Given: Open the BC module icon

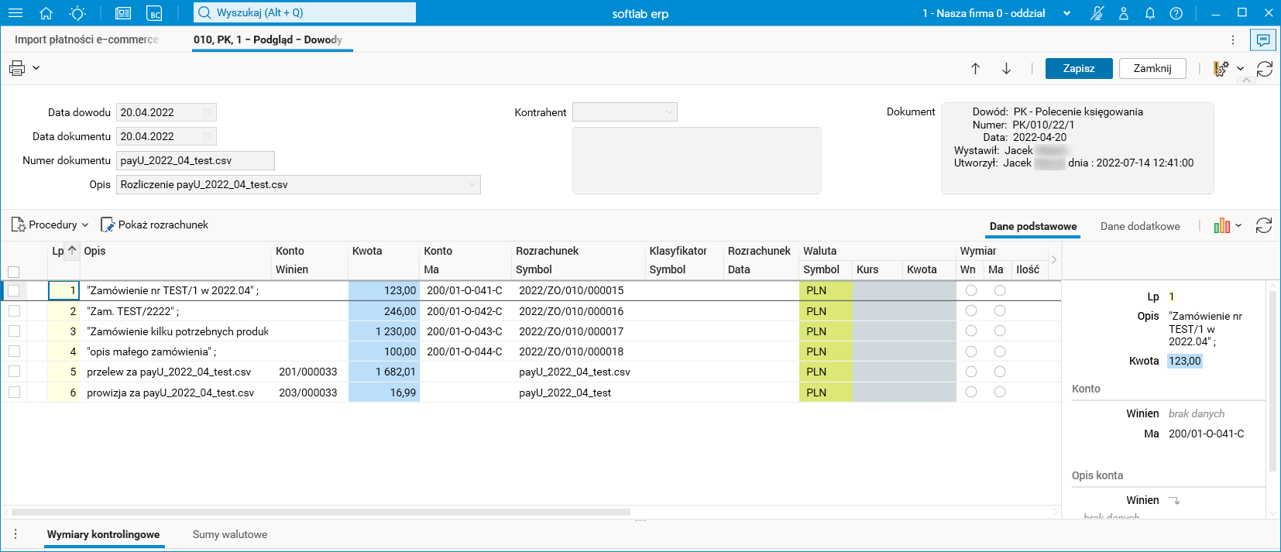Looking at the screenshot, I should (x=155, y=13).
